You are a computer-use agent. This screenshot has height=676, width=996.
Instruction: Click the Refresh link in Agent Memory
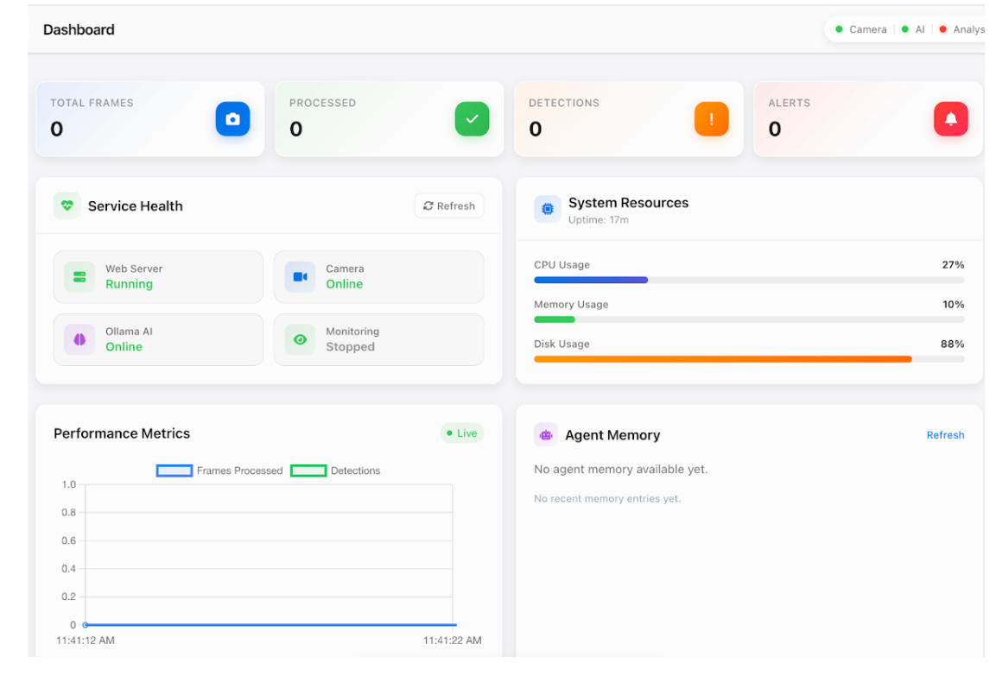click(945, 435)
